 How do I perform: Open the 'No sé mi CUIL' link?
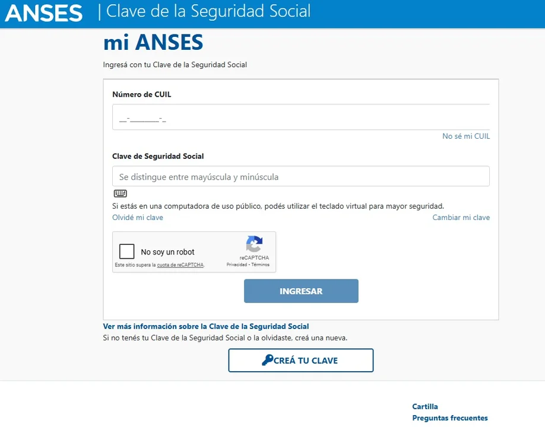[x=465, y=136]
